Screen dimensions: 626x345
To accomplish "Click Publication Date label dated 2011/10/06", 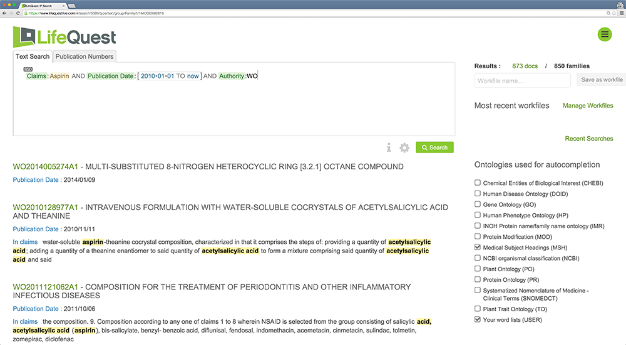I will [x=36, y=309].
